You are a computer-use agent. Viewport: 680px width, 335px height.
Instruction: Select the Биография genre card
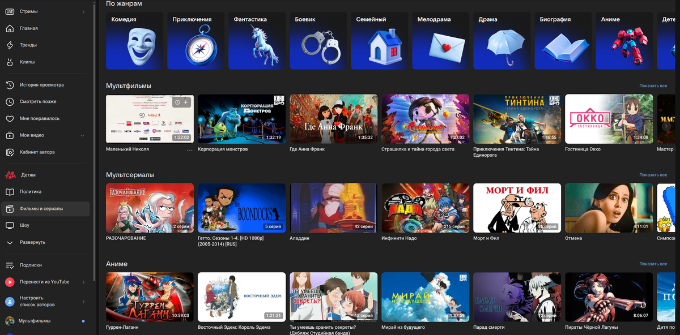click(x=563, y=41)
